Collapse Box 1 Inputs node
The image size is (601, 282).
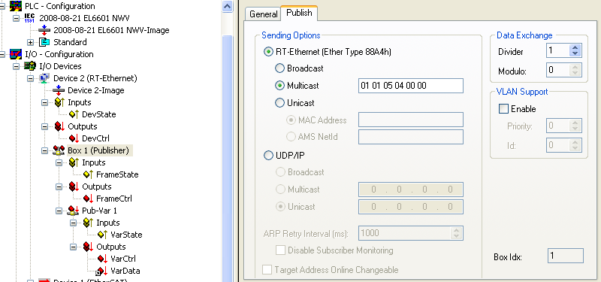[x=59, y=162]
